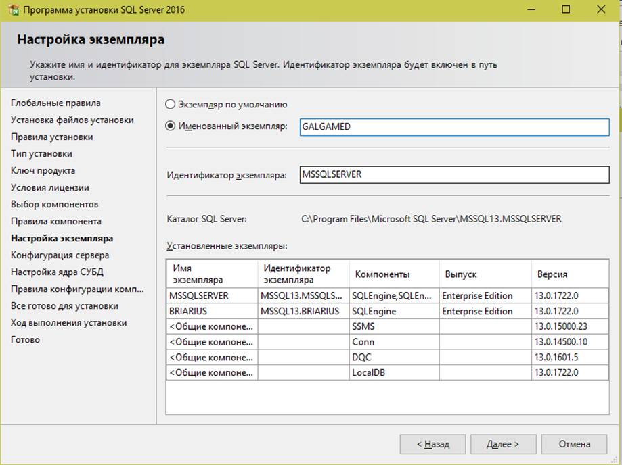Select the MSSQLSERVER instance name cell
Viewport: 622px width, 465px height.
pyautogui.click(x=213, y=296)
